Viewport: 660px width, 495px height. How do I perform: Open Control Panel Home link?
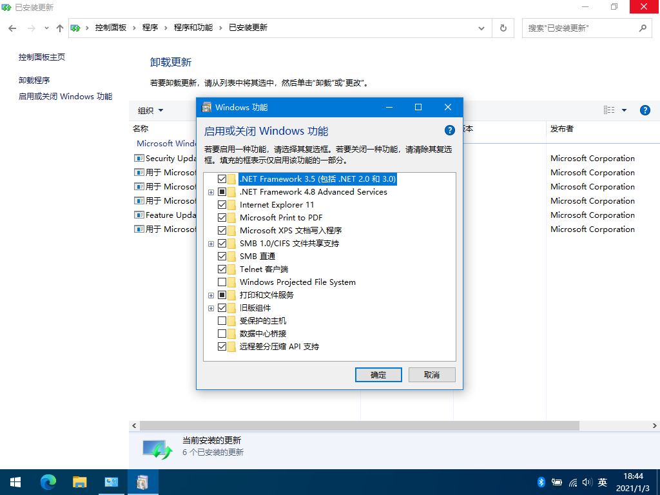tap(42, 57)
